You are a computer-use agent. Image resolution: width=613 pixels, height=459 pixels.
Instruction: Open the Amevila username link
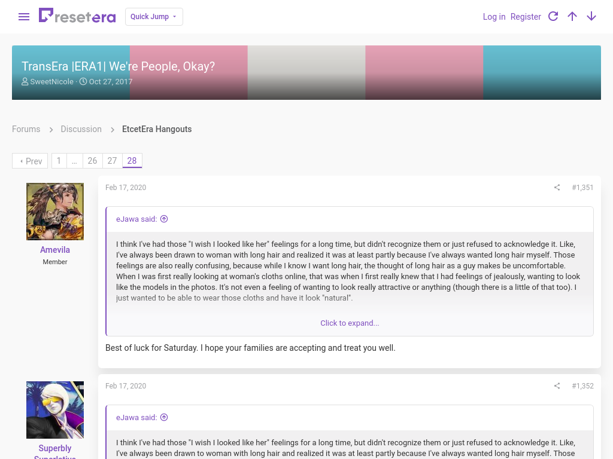click(x=55, y=250)
